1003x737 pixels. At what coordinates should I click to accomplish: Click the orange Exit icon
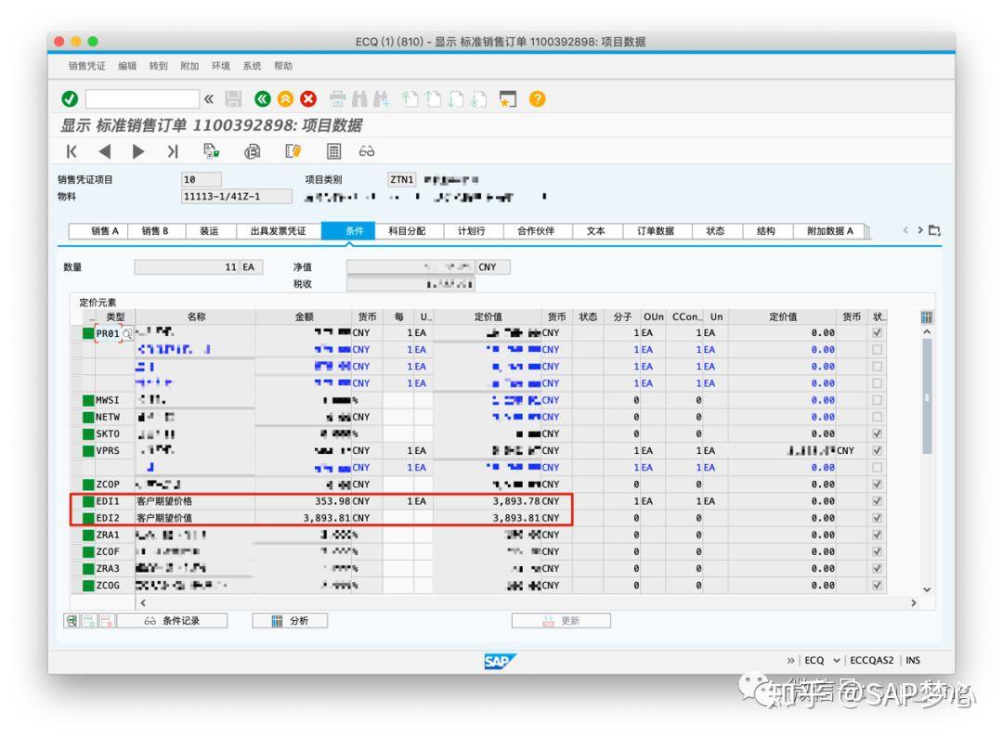point(285,99)
